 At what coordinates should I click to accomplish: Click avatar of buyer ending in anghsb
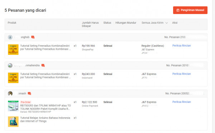10,37
